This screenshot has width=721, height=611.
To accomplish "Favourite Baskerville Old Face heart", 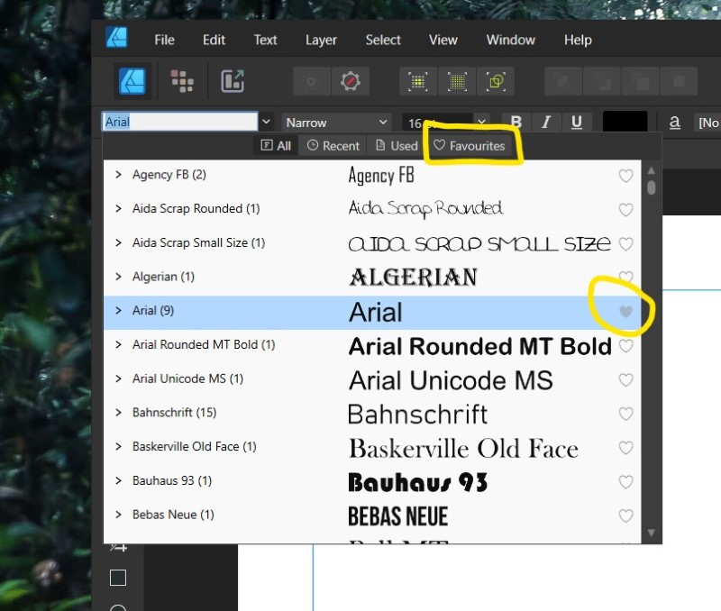I will click(625, 448).
